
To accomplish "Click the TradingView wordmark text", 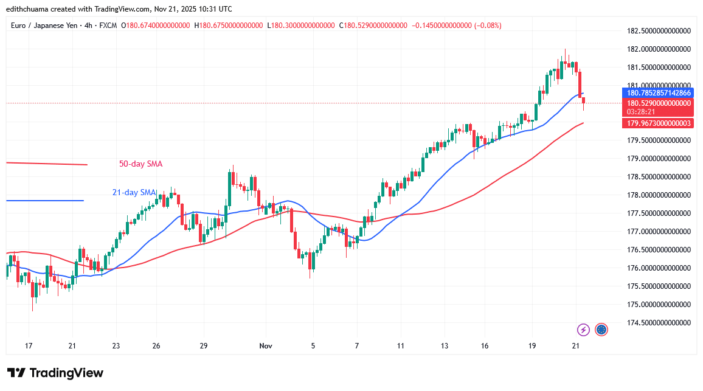I will click(66, 373).
